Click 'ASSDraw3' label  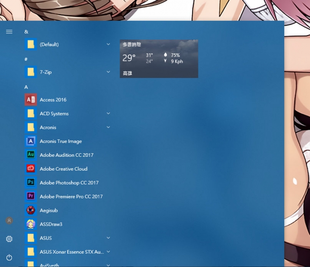point(51,224)
